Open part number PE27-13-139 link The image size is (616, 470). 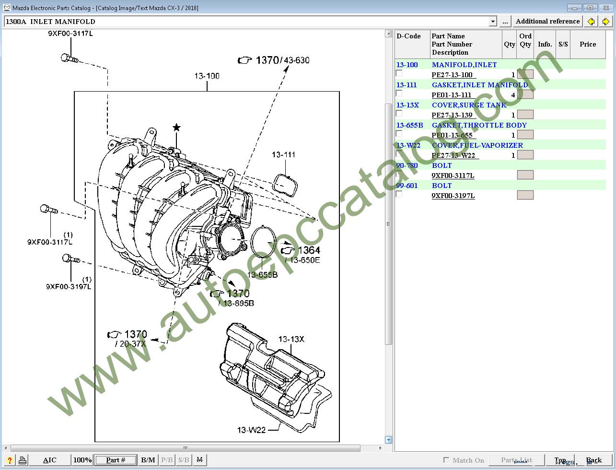tap(452, 115)
